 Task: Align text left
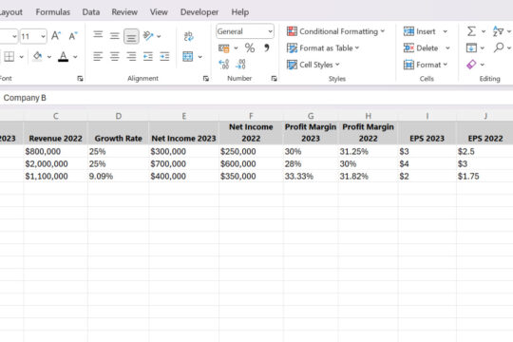coord(98,56)
